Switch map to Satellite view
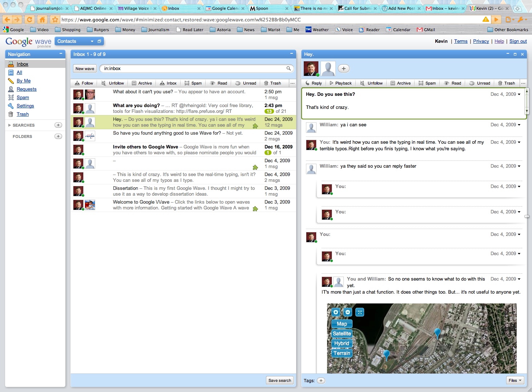 point(342,334)
